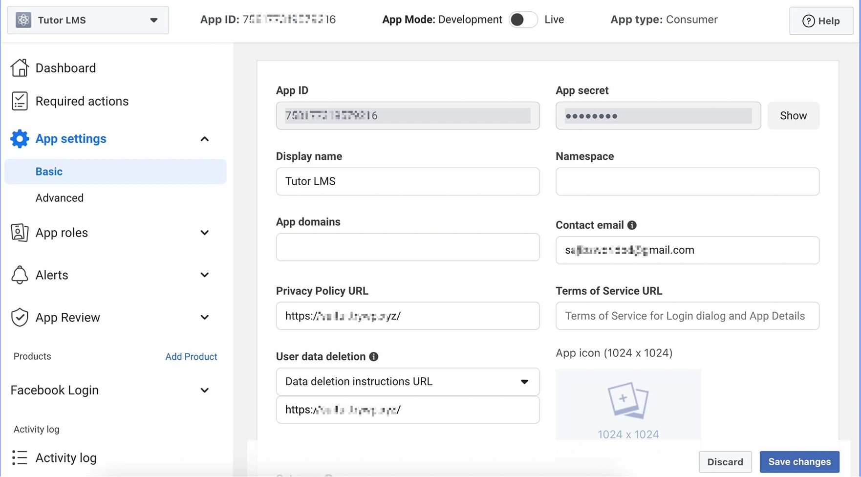This screenshot has width=861, height=477.
Task: Expand the App roles section chevron
Action: coord(205,233)
